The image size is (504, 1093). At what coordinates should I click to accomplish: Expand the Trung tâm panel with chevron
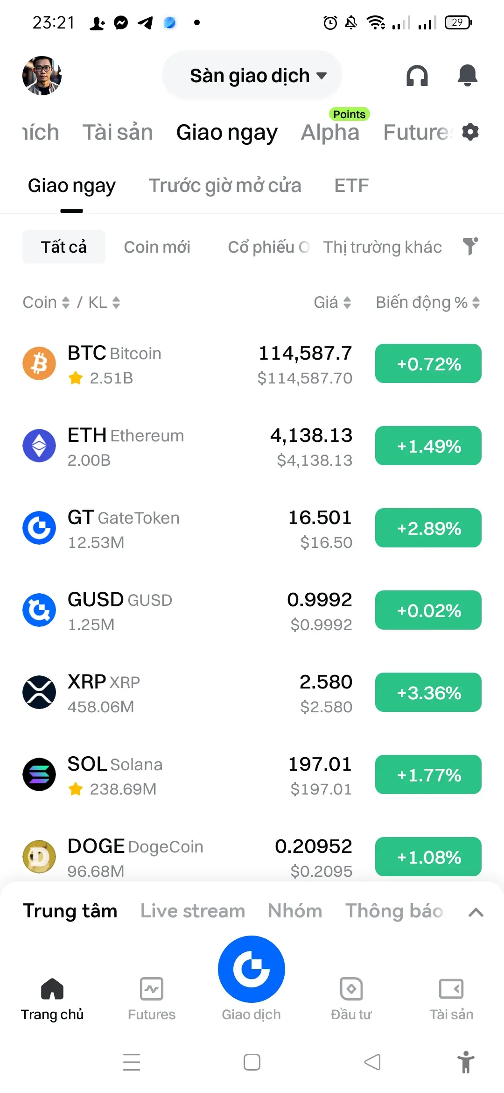(476, 912)
